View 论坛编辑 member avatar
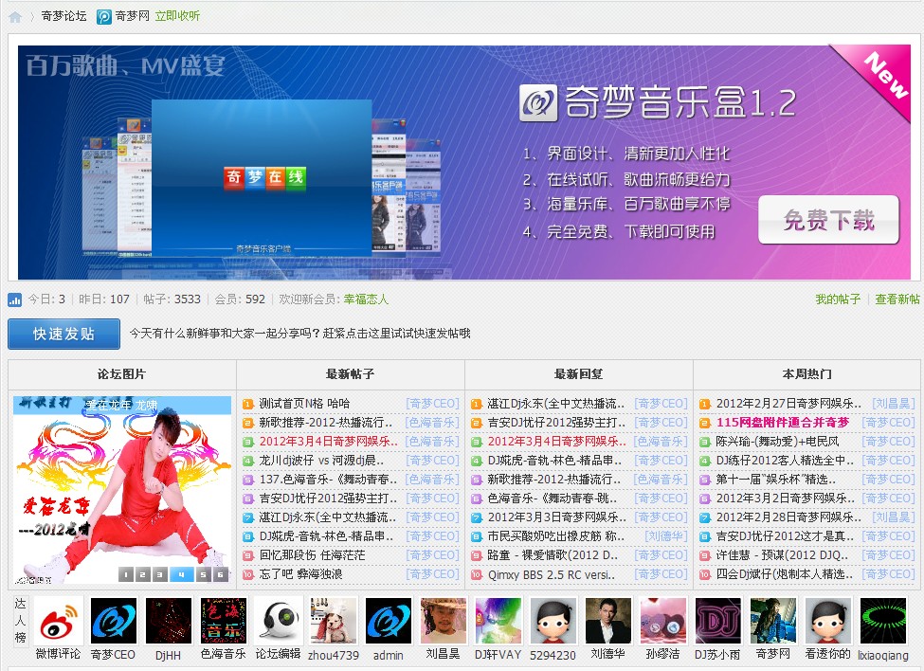The width and height of the screenshot is (924, 671). pos(279,621)
